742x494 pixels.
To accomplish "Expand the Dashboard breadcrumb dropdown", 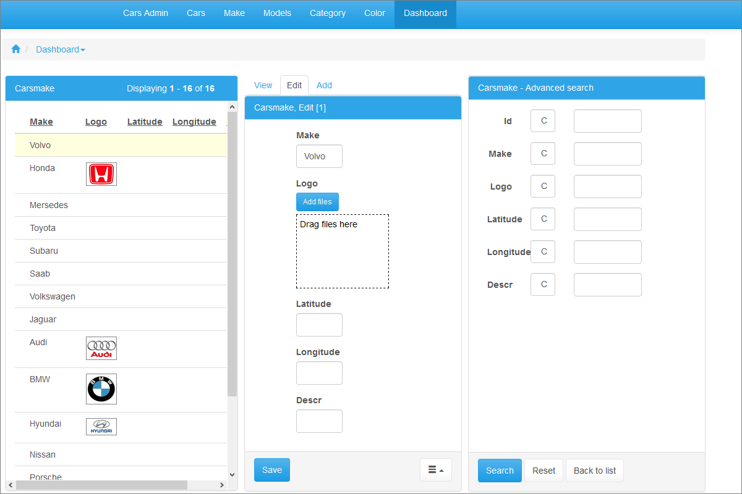I will 60,49.
